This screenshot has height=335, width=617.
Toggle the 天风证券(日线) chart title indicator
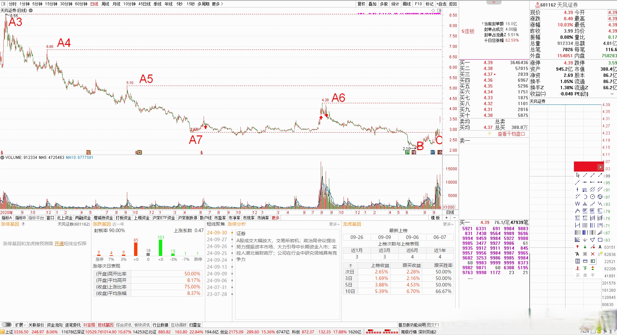31,10
